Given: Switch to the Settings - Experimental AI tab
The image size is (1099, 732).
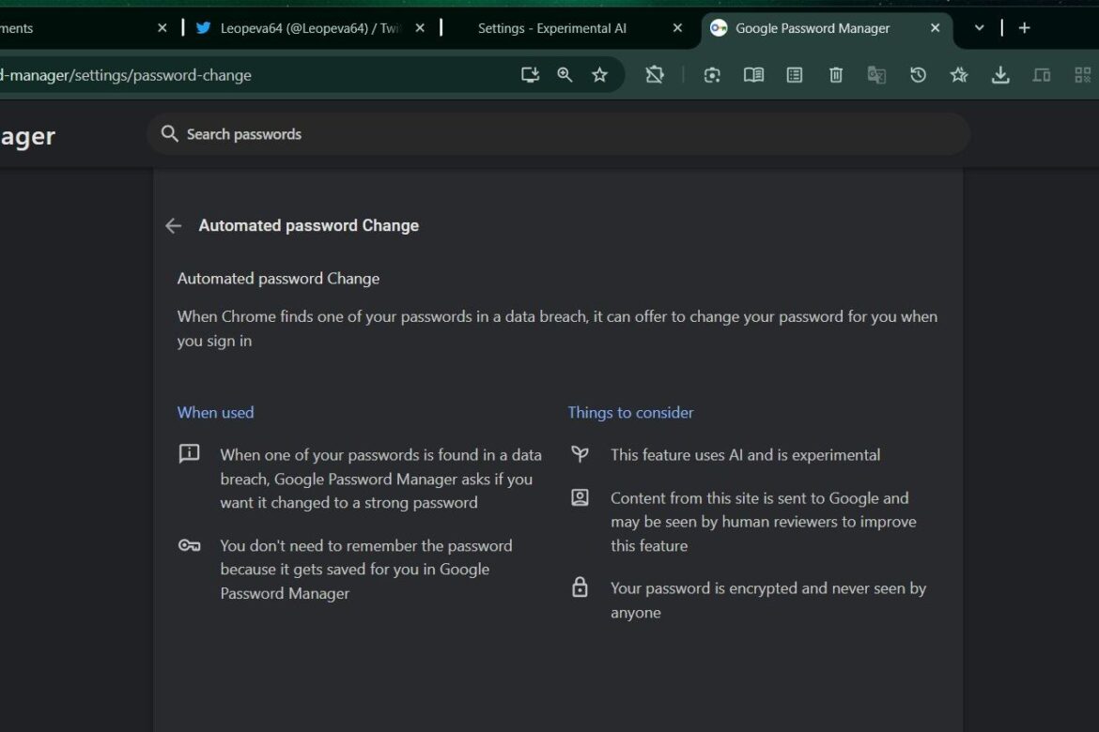Looking at the screenshot, I should pyautogui.click(x=552, y=28).
